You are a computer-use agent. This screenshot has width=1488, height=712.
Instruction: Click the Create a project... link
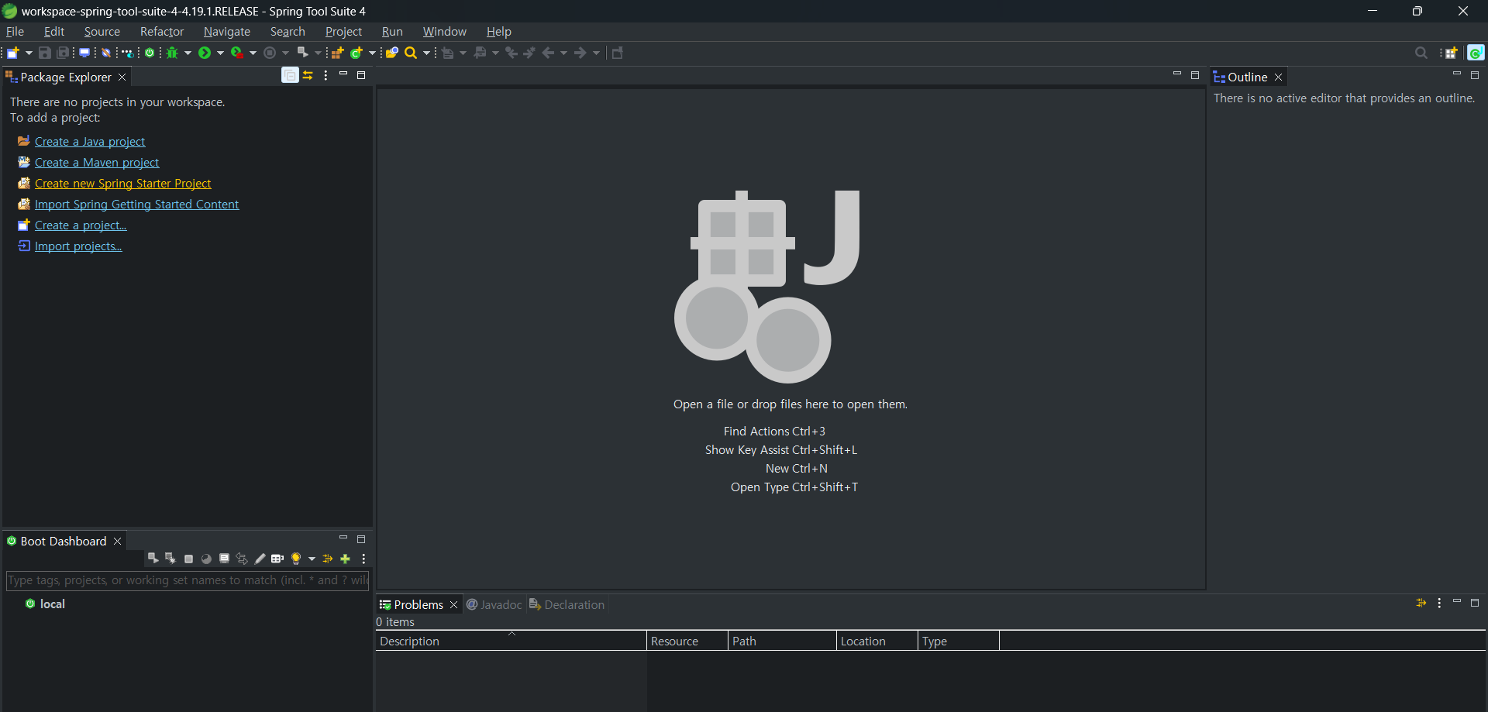[x=81, y=225]
